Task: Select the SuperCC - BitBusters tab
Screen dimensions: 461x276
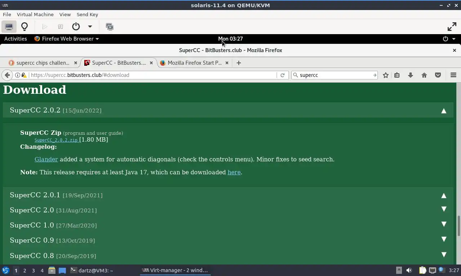Action: (119, 63)
